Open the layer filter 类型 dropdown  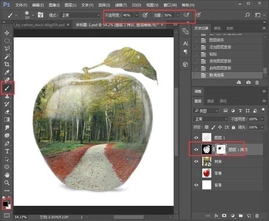[206, 111]
